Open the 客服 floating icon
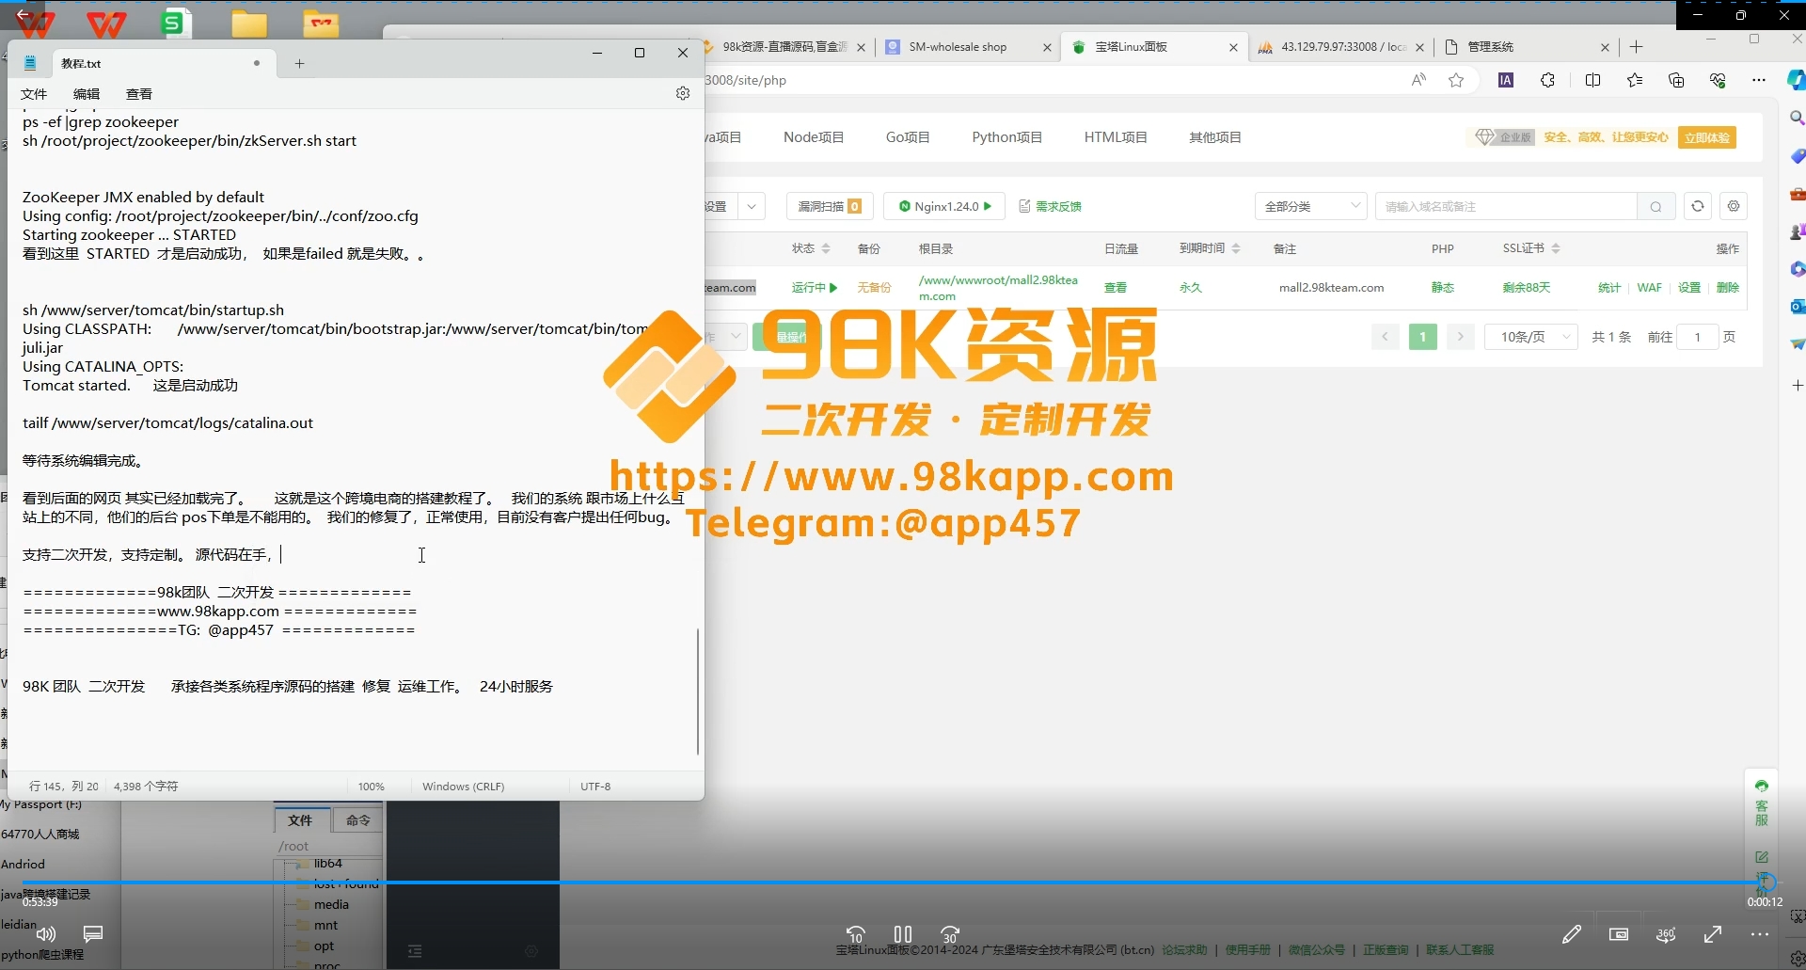1806x970 pixels. (1761, 804)
